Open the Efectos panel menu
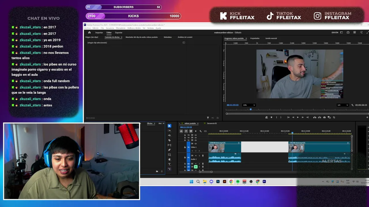 pyautogui.click(x=155, y=123)
